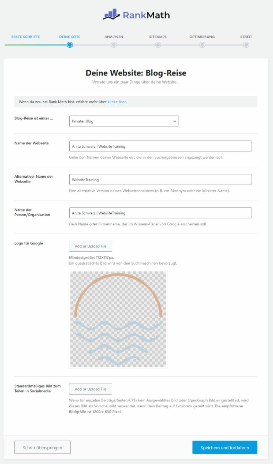
Task: Click the Optimierung step circle marker
Action: [202, 45]
